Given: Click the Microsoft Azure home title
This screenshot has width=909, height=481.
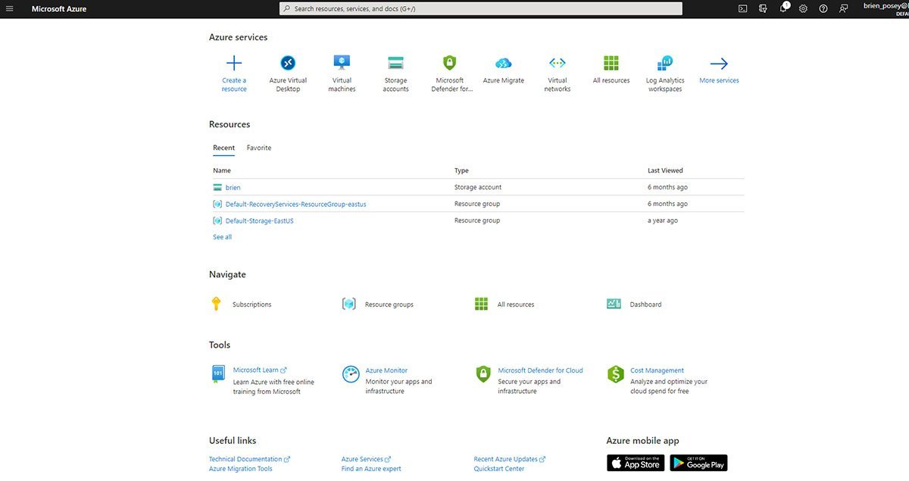Looking at the screenshot, I should click(x=59, y=9).
